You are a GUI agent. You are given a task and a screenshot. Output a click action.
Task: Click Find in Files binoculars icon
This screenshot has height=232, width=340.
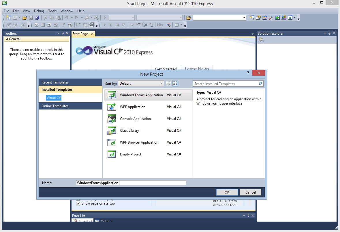[x=188, y=18]
